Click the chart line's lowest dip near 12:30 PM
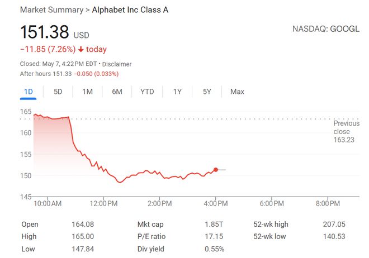 point(120,182)
